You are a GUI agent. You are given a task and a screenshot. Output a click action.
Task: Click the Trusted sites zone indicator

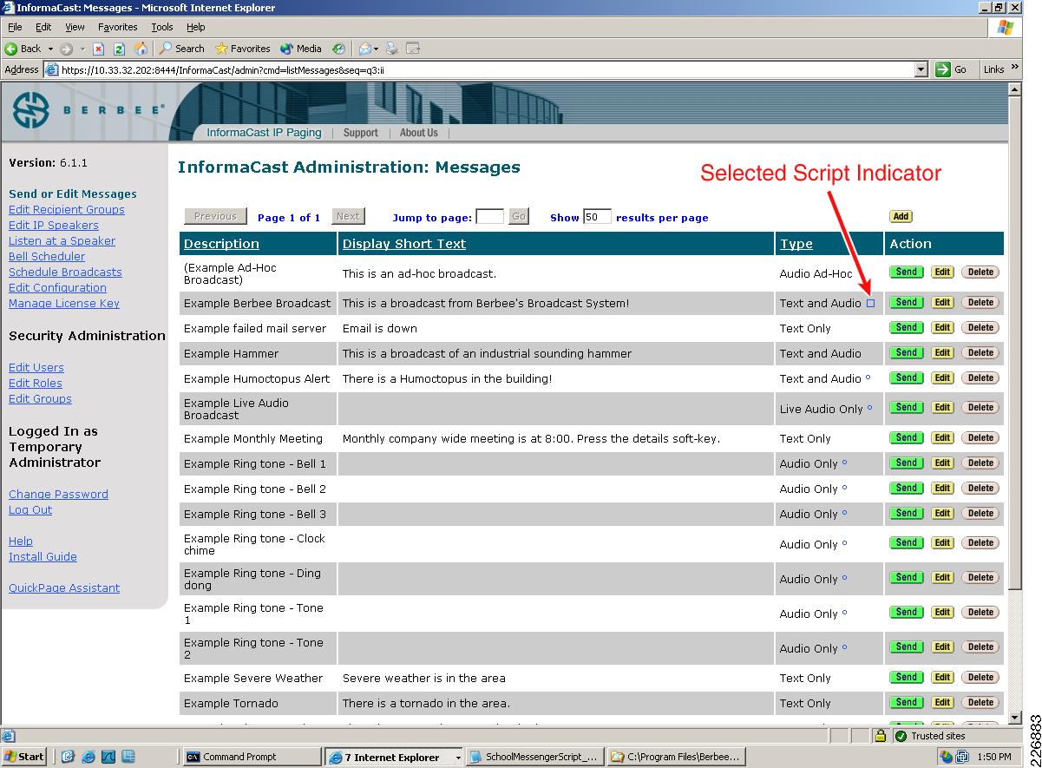click(x=930, y=736)
